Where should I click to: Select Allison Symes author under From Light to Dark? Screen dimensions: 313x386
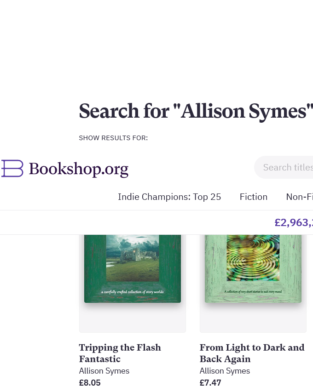coord(225,371)
